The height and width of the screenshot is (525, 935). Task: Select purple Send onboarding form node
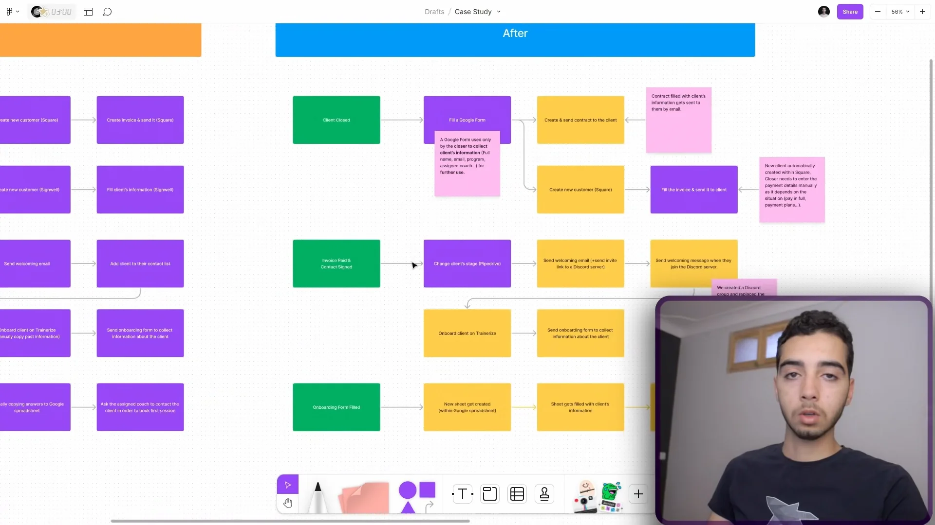click(140, 333)
